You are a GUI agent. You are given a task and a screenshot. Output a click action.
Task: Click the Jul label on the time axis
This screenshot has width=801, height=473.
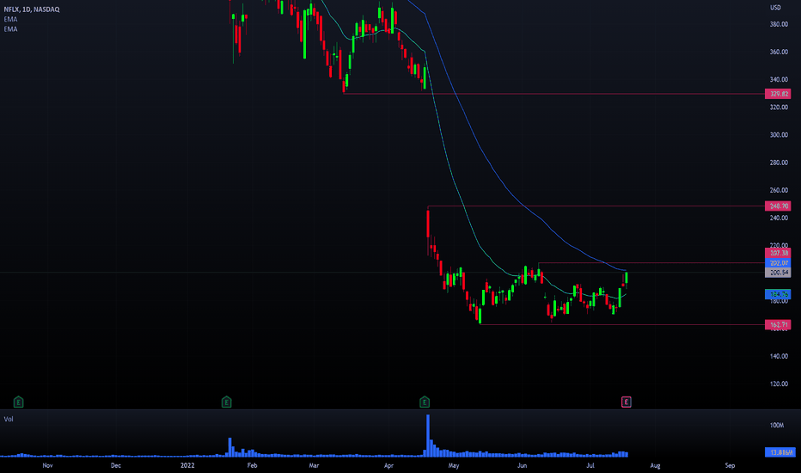590,465
